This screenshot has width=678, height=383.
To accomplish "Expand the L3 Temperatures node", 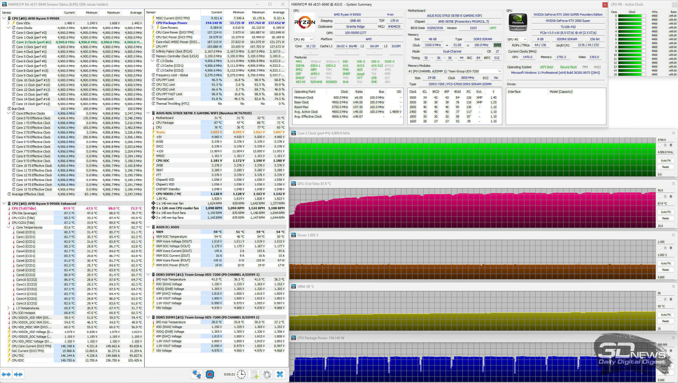I will [8, 308].
